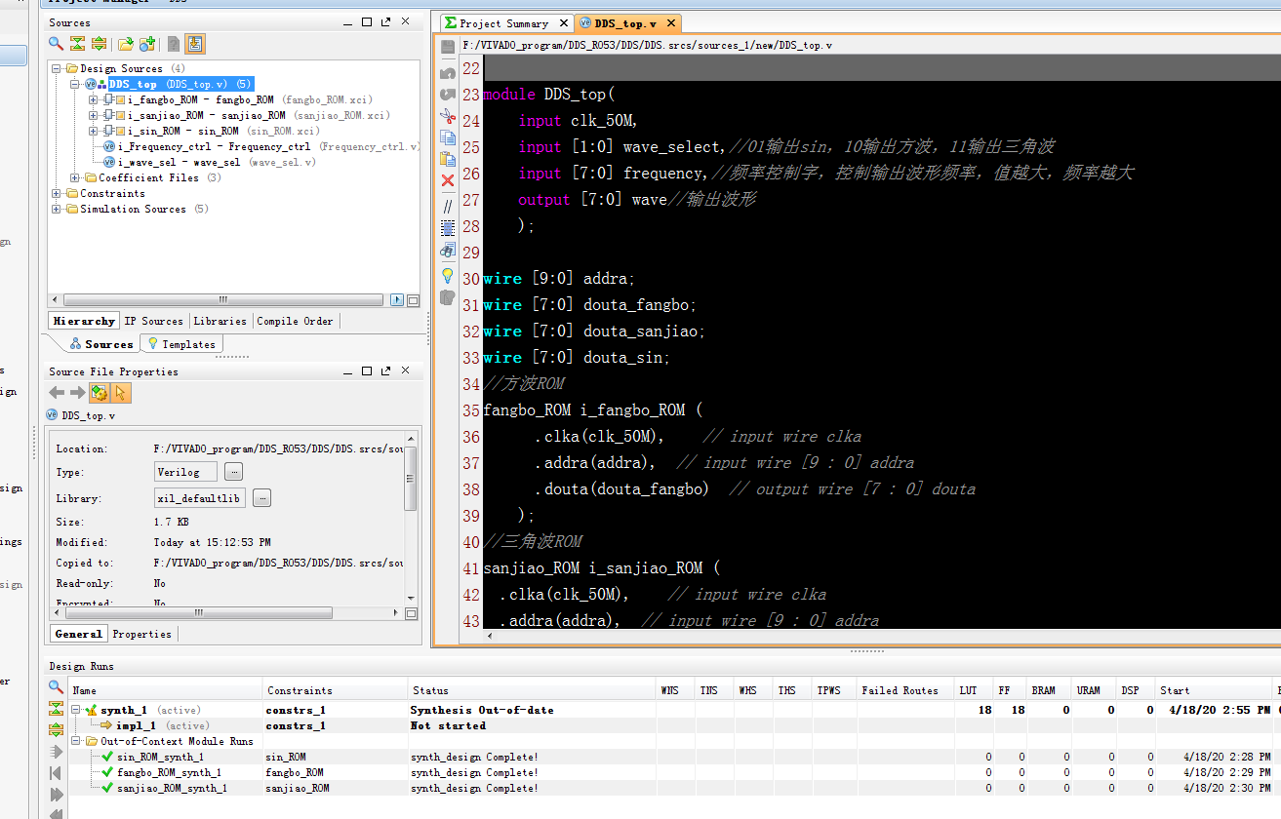The image size is (1281, 819).
Task: Toggle line comment via the // icon
Action: [448, 206]
